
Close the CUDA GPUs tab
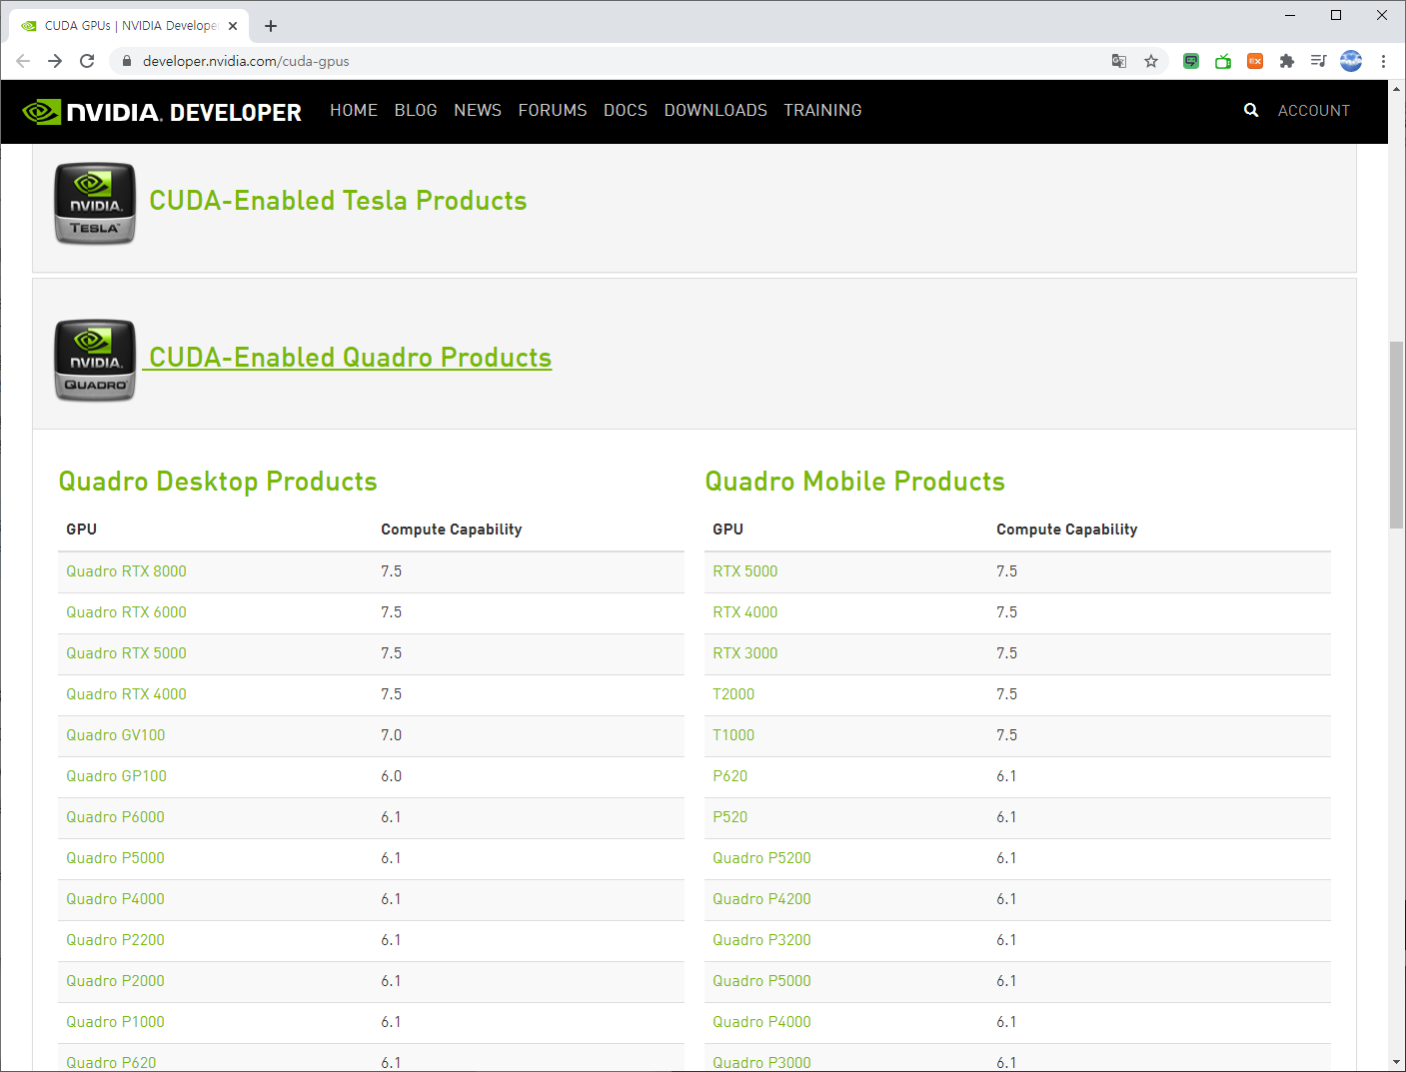[x=233, y=26]
